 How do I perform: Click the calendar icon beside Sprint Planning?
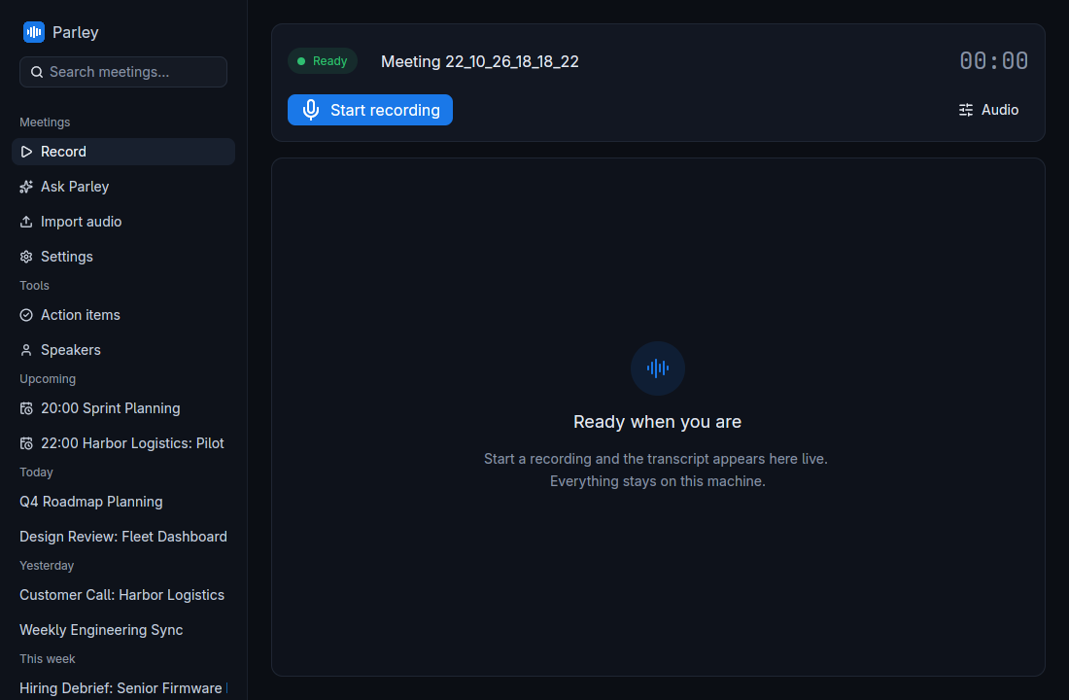click(x=26, y=408)
